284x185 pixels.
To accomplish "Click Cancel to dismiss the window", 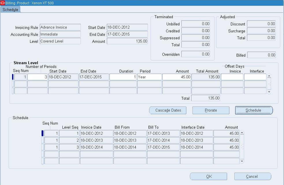I will 253,176.
